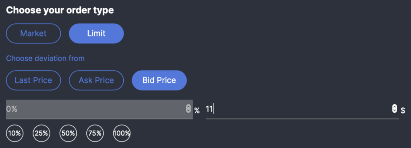Increase percent value with stepper up arrow
Image resolution: width=411 pixels, height=148 pixels.
(188, 107)
